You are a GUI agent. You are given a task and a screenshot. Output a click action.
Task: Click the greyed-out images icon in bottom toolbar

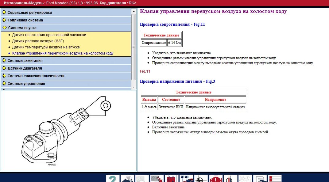pyautogui.click(x=142, y=178)
